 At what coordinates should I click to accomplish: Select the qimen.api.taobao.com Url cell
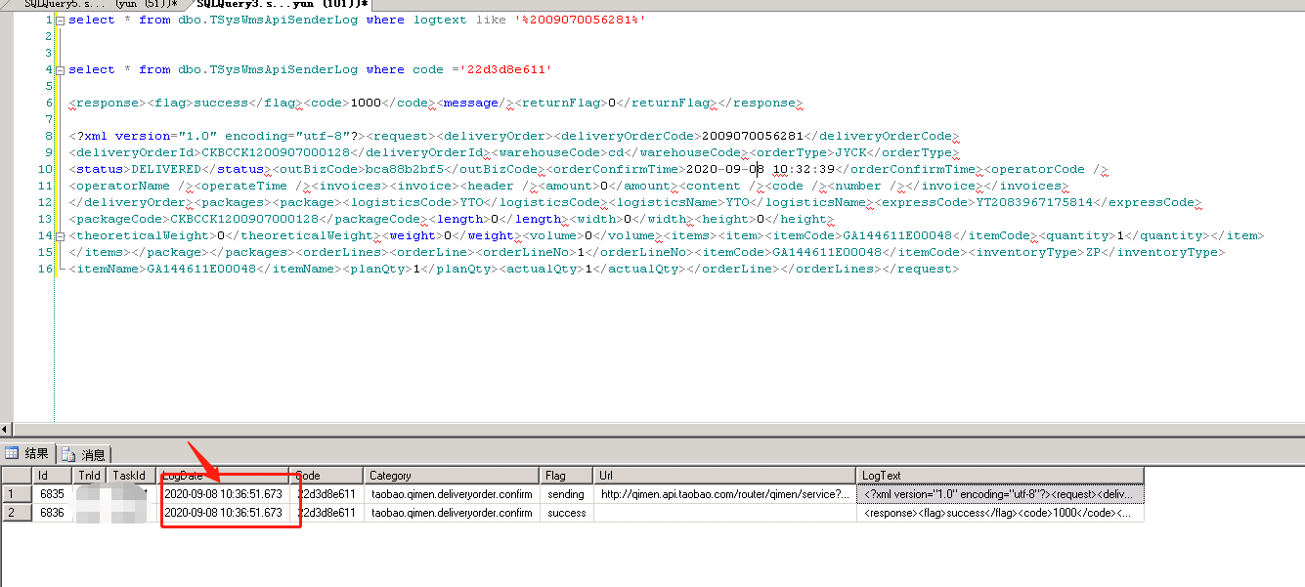[724, 494]
